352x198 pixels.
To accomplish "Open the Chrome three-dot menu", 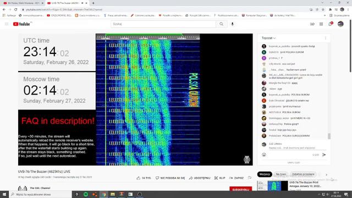I will (x=348, y=9).
